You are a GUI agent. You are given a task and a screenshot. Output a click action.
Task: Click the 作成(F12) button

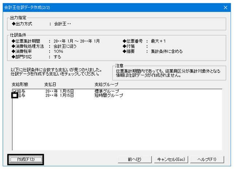pos(26,159)
